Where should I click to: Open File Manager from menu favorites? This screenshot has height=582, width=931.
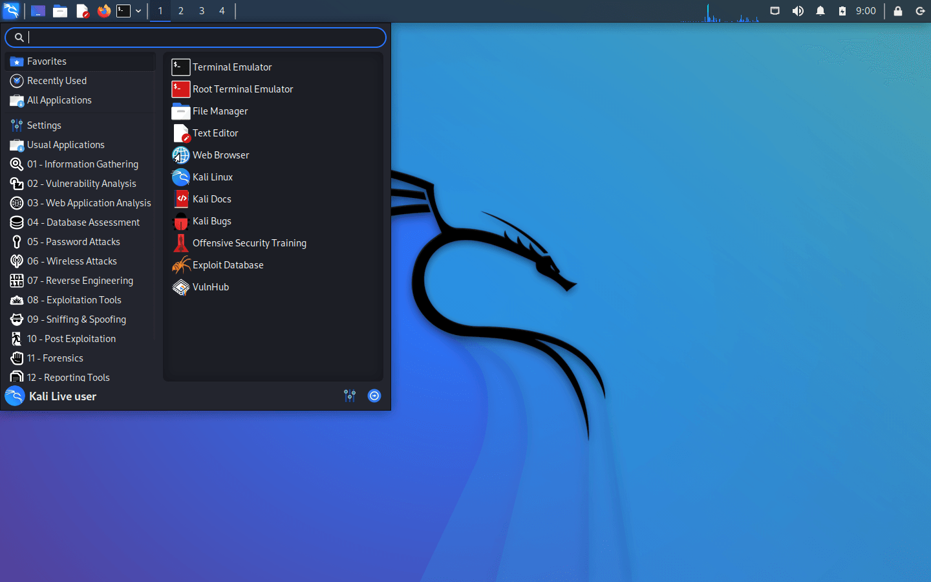(272, 111)
